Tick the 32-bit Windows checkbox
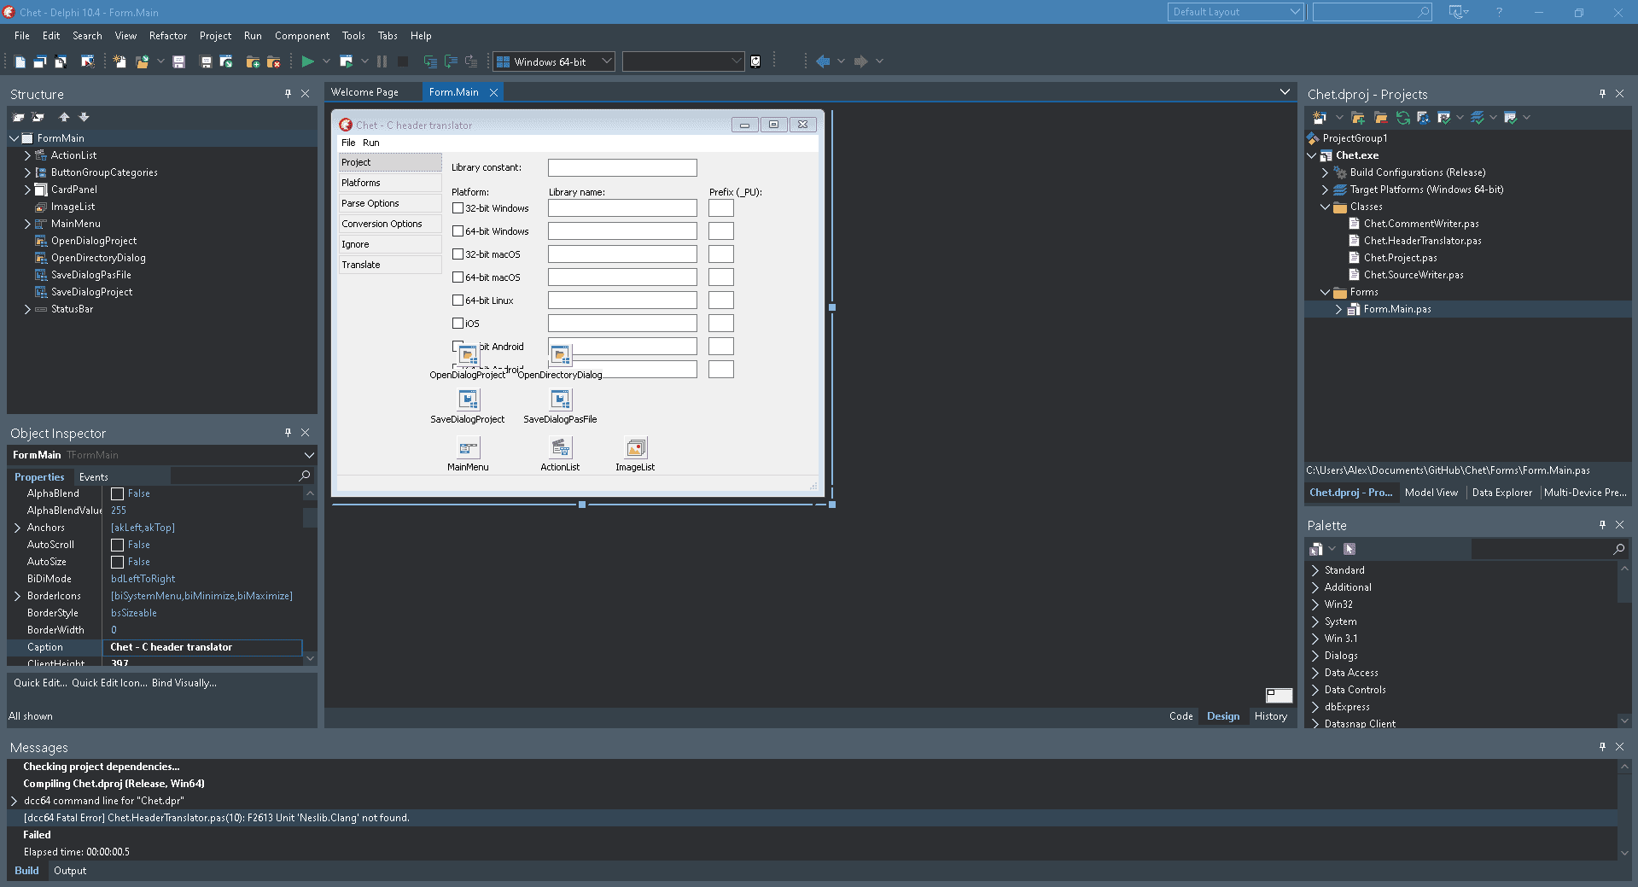1638x887 pixels. (458, 208)
